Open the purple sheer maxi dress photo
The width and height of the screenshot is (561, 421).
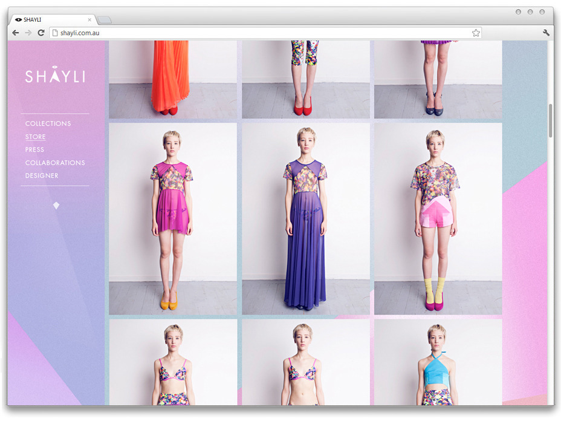[306, 219]
